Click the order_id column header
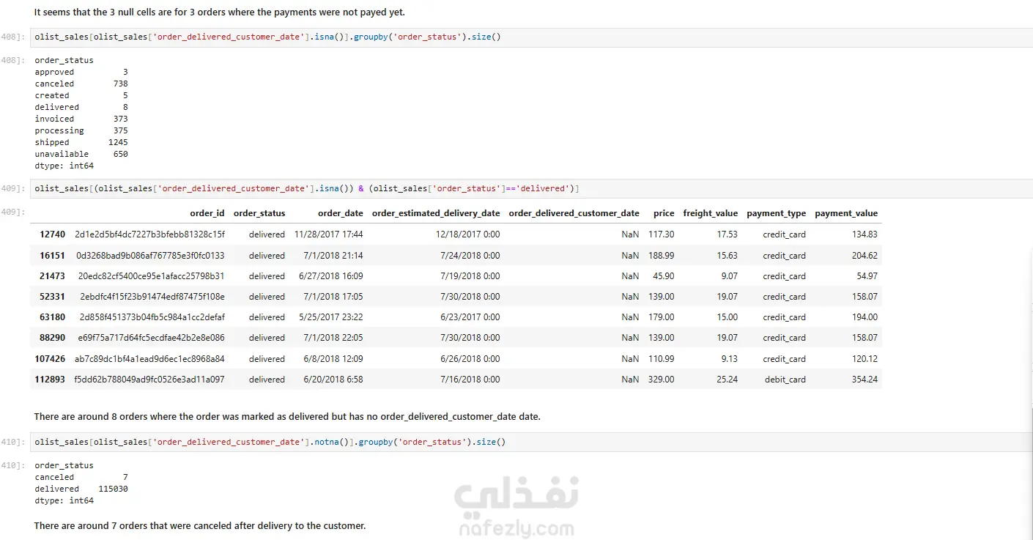The image size is (1033, 540). [207, 213]
